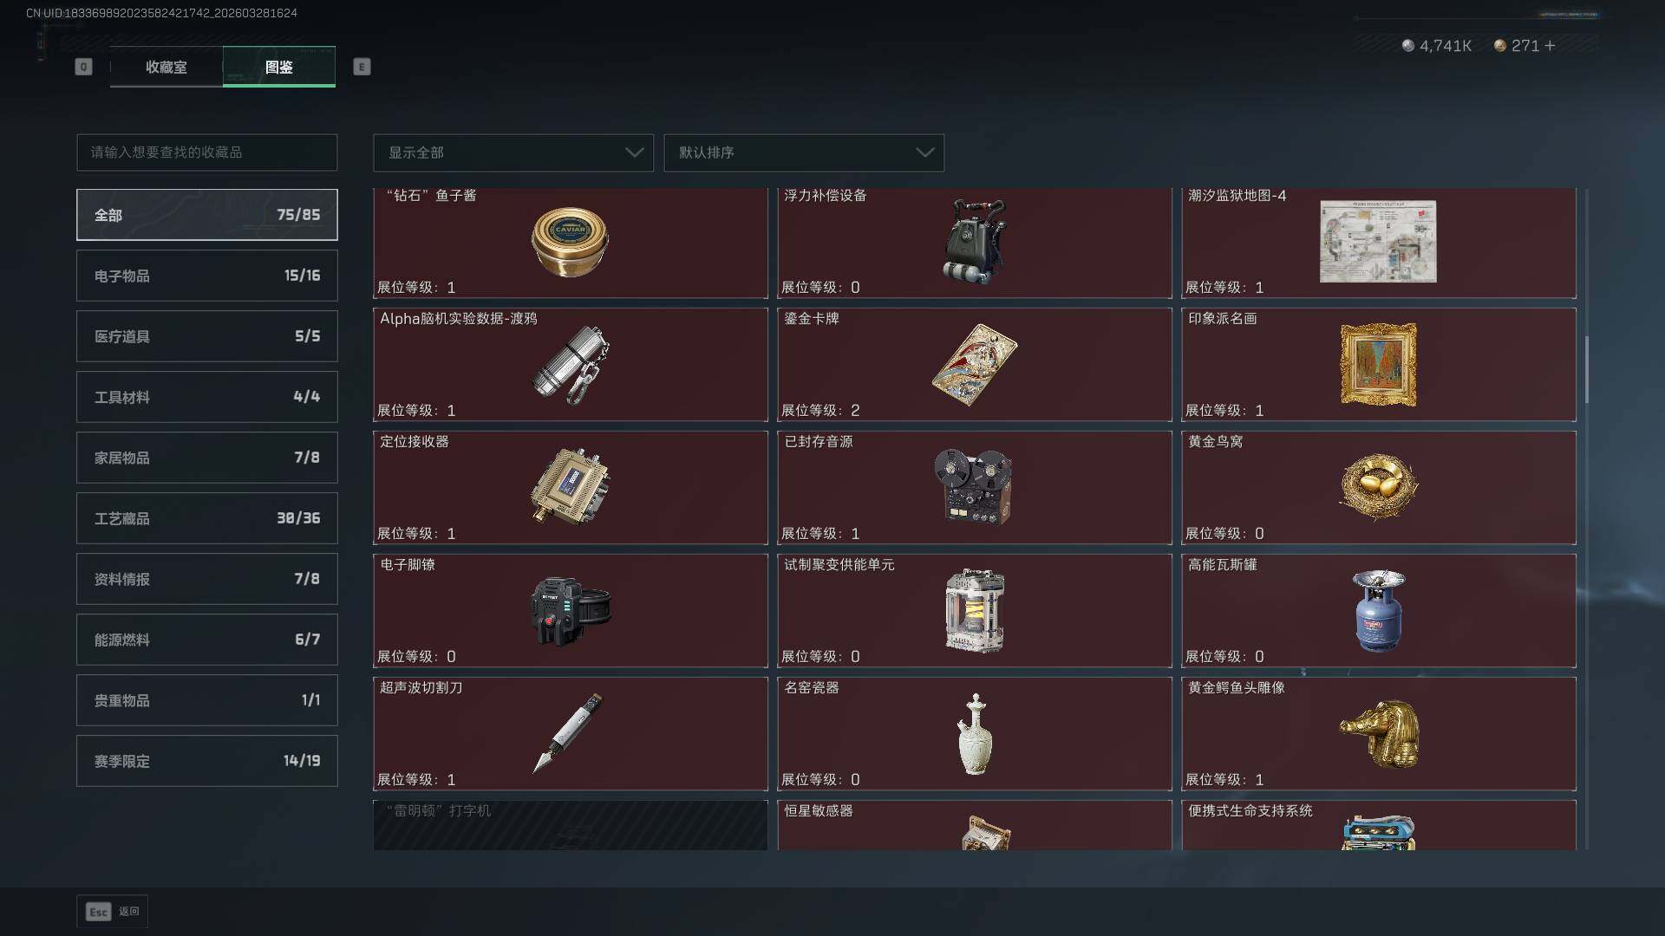The image size is (1665, 936).
Task: Open the 印象派名画 framed painting item
Action: click(x=1378, y=365)
